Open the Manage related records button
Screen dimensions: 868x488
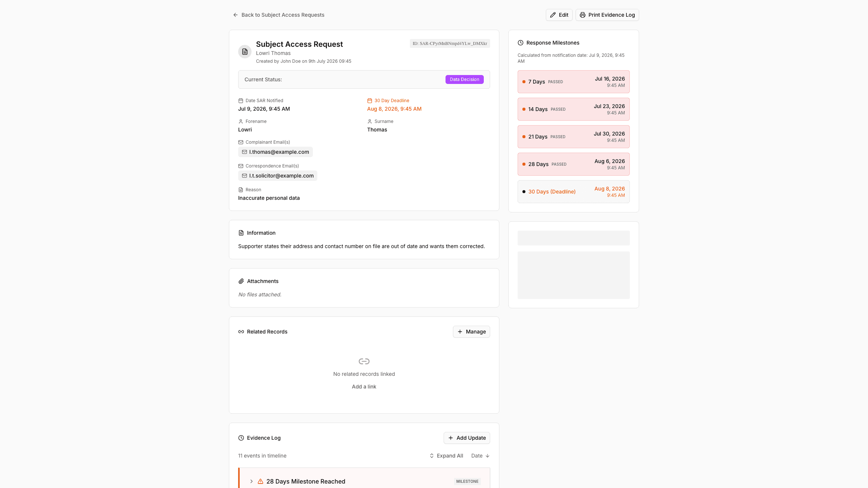(x=472, y=332)
